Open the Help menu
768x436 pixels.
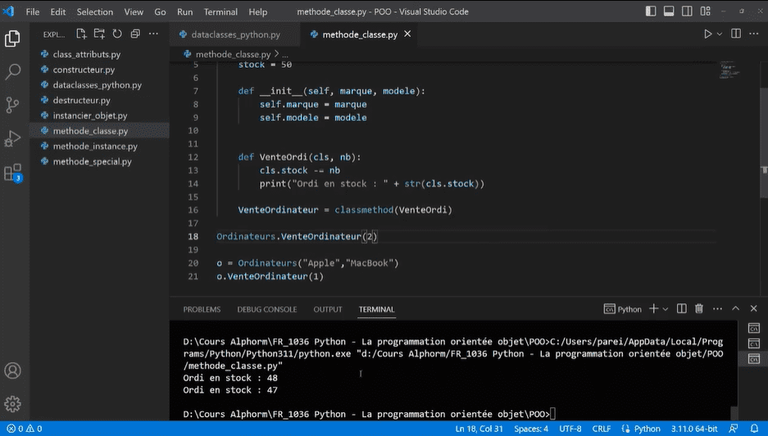257,11
